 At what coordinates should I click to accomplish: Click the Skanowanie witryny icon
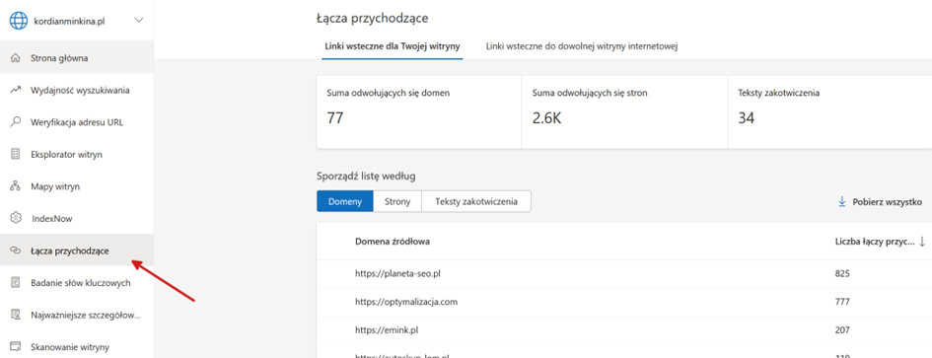pyautogui.click(x=16, y=347)
